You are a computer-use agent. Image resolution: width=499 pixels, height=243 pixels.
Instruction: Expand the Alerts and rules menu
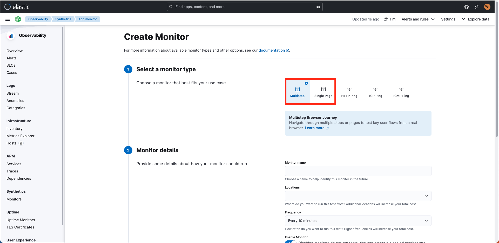[418, 19]
